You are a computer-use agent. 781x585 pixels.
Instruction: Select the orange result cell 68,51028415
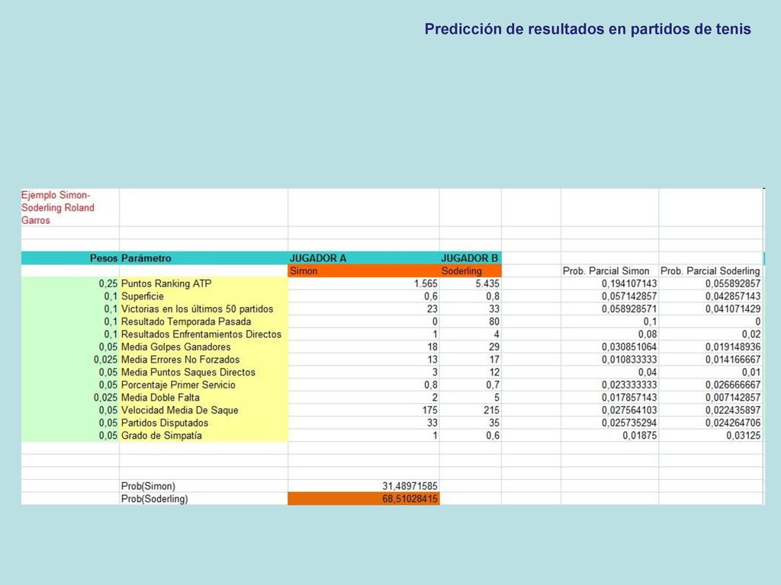tap(364, 499)
